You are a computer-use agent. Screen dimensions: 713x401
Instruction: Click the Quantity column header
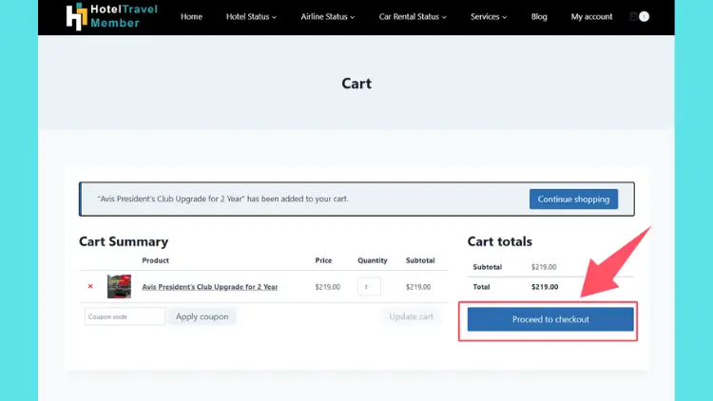(373, 260)
